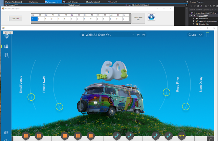Trigger the fifth orange loop key icon
Viewport: 218px width, 141px height.
(x=91, y=136)
